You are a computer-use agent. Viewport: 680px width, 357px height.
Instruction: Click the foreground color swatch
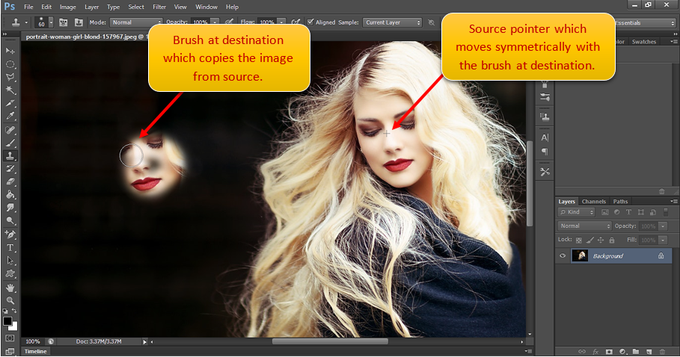pos(7,321)
